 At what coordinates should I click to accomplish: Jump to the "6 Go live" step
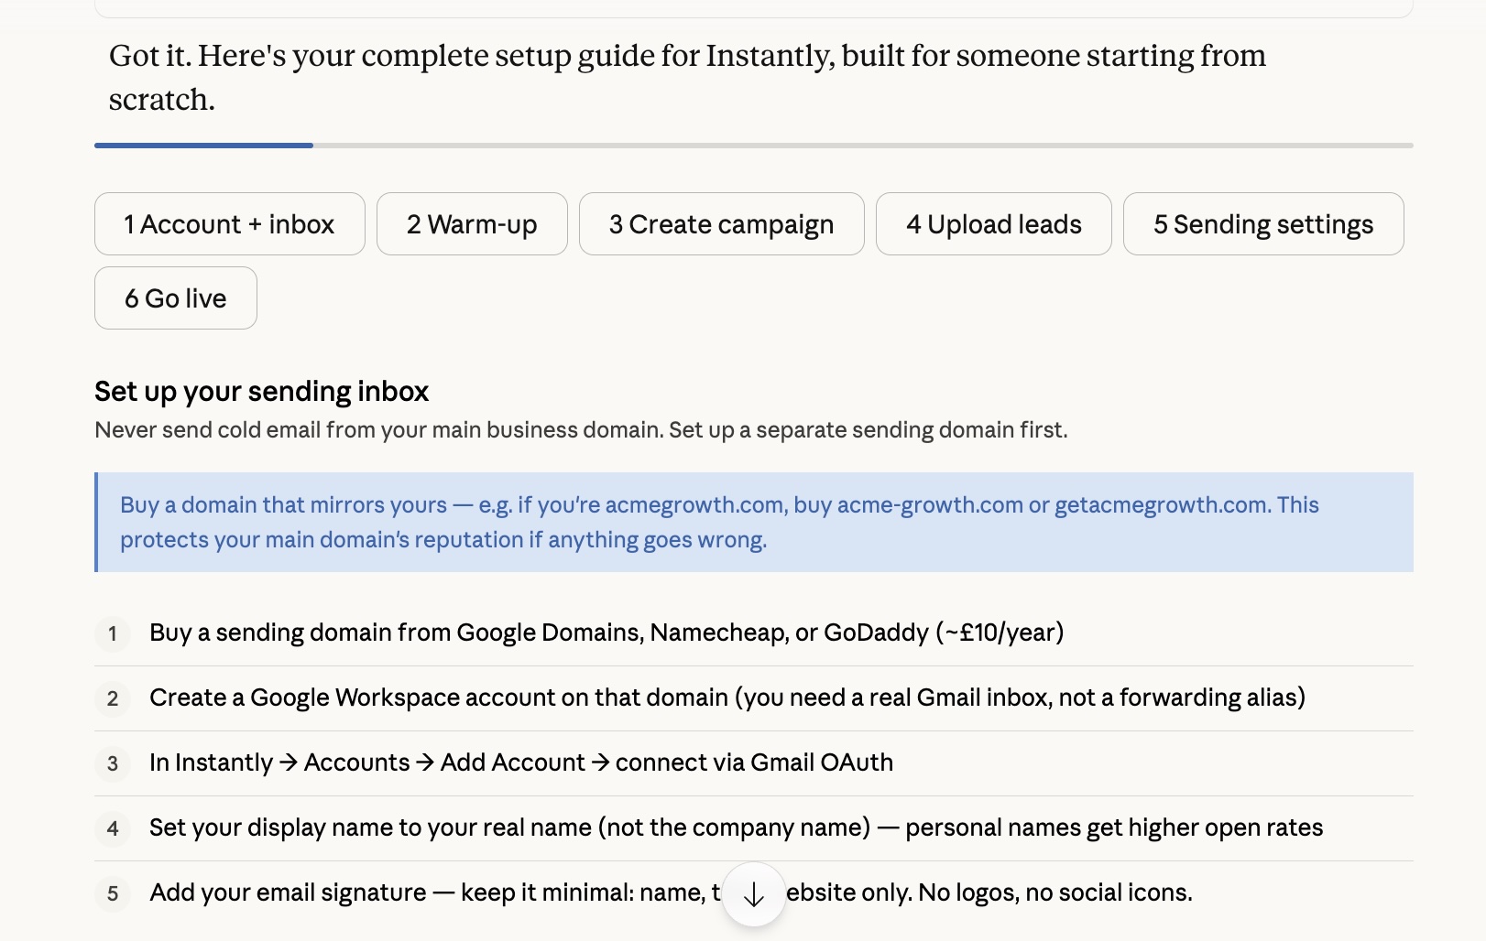[x=175, y=298]
